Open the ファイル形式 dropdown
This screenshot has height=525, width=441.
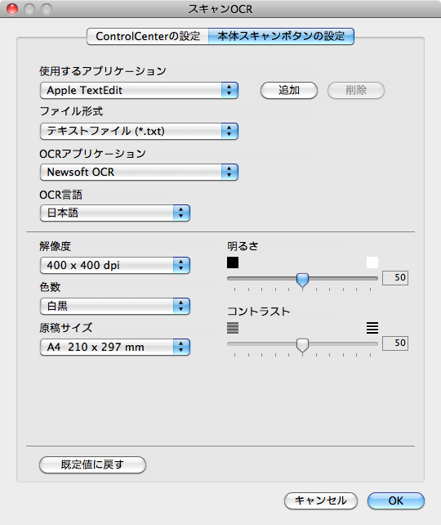point(139,131)
